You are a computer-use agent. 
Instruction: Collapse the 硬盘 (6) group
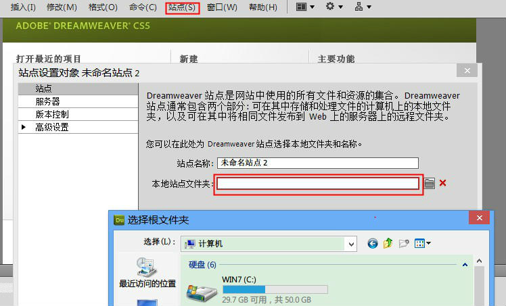pos(465,265)
